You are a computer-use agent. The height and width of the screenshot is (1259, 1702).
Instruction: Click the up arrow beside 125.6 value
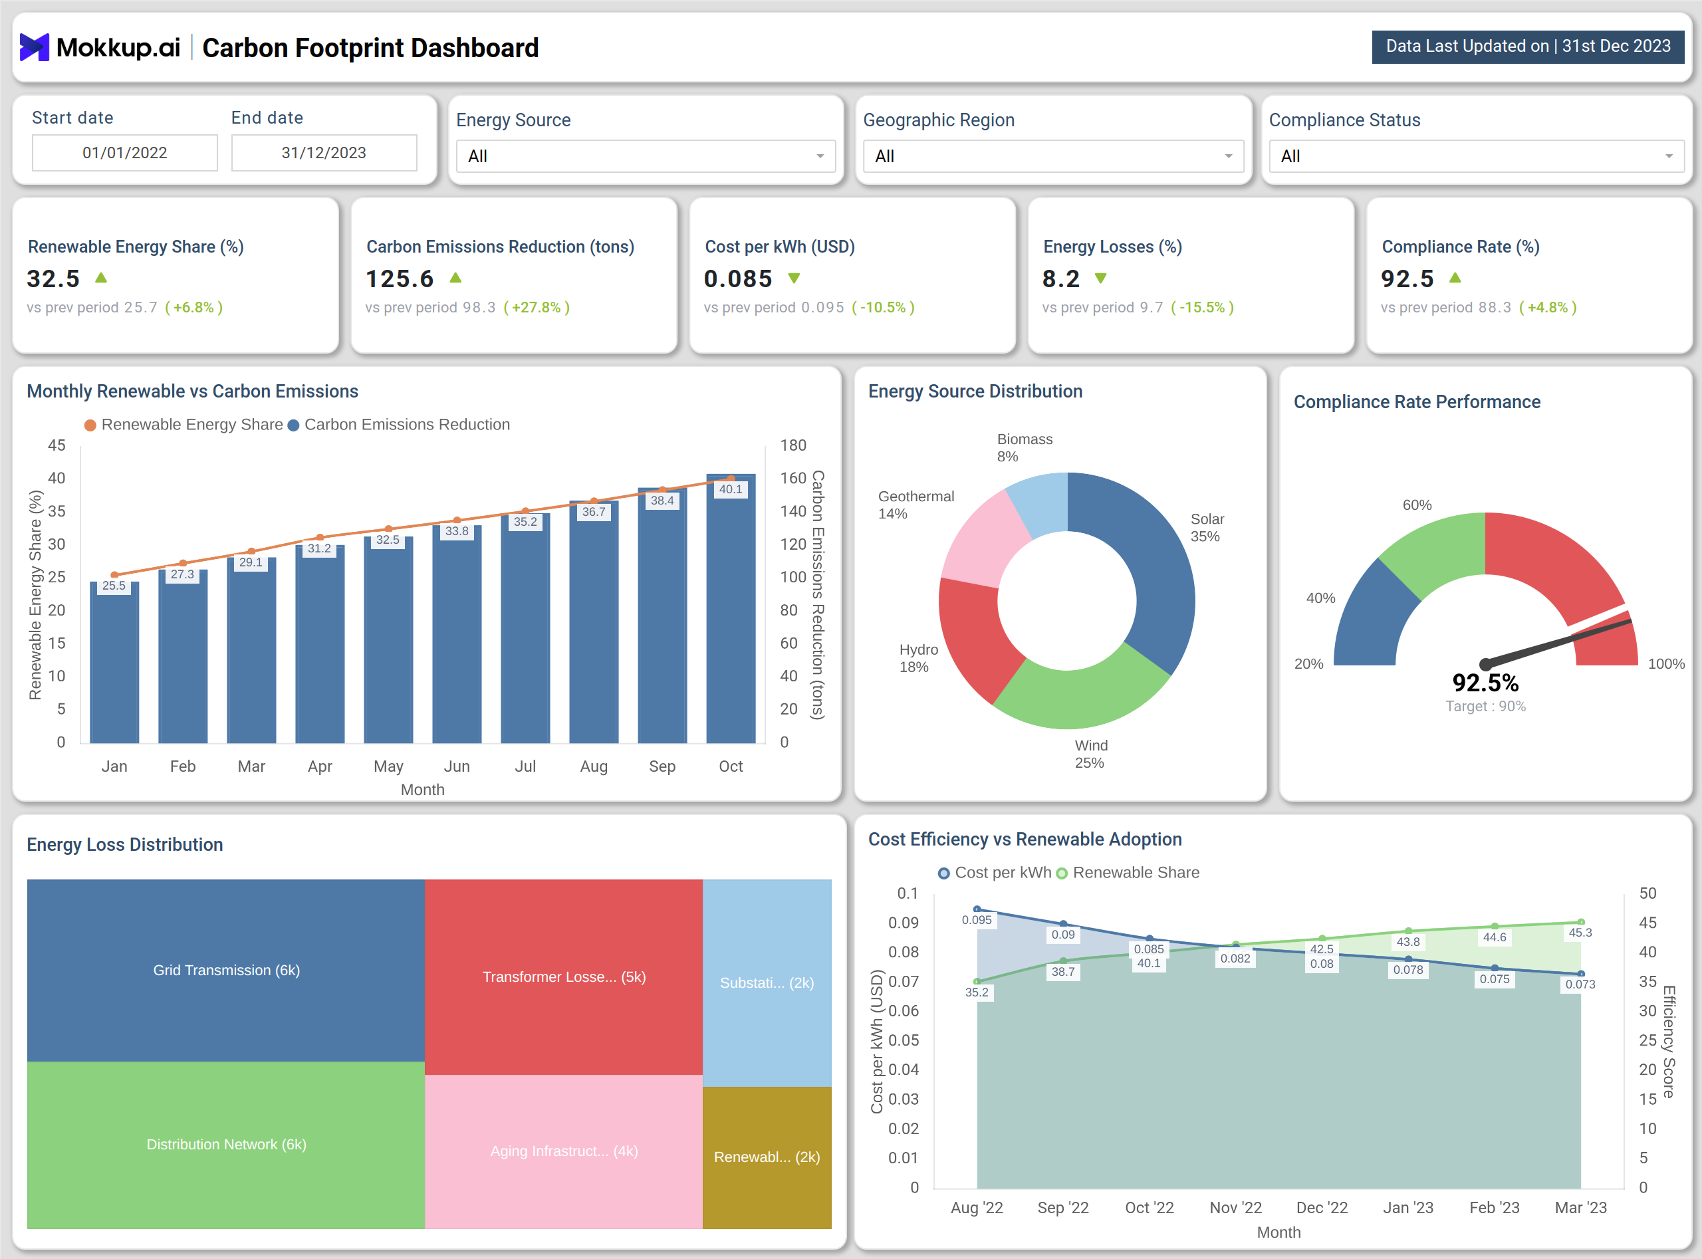click(455, 277)
